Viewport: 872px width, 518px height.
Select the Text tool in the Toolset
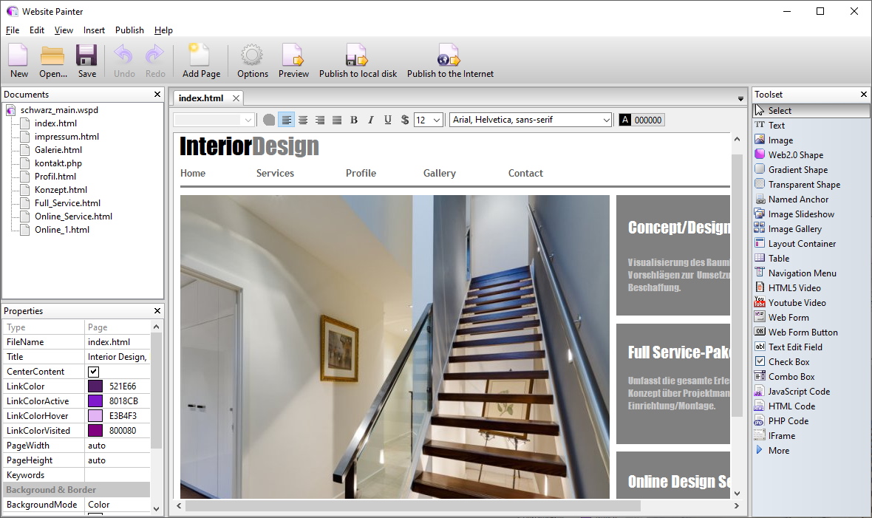click(x=777, y=125)
